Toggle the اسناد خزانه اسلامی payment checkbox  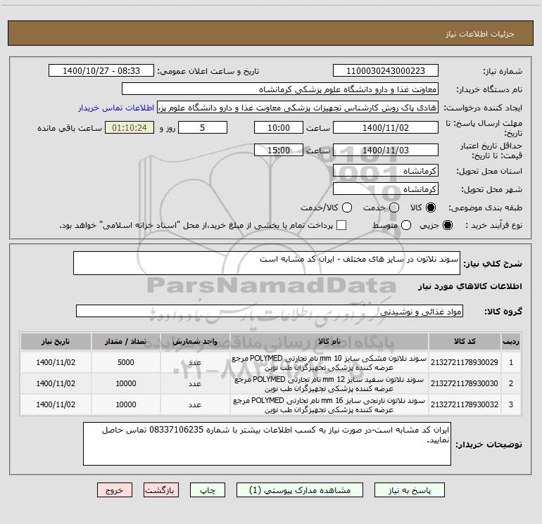point(341,225)
